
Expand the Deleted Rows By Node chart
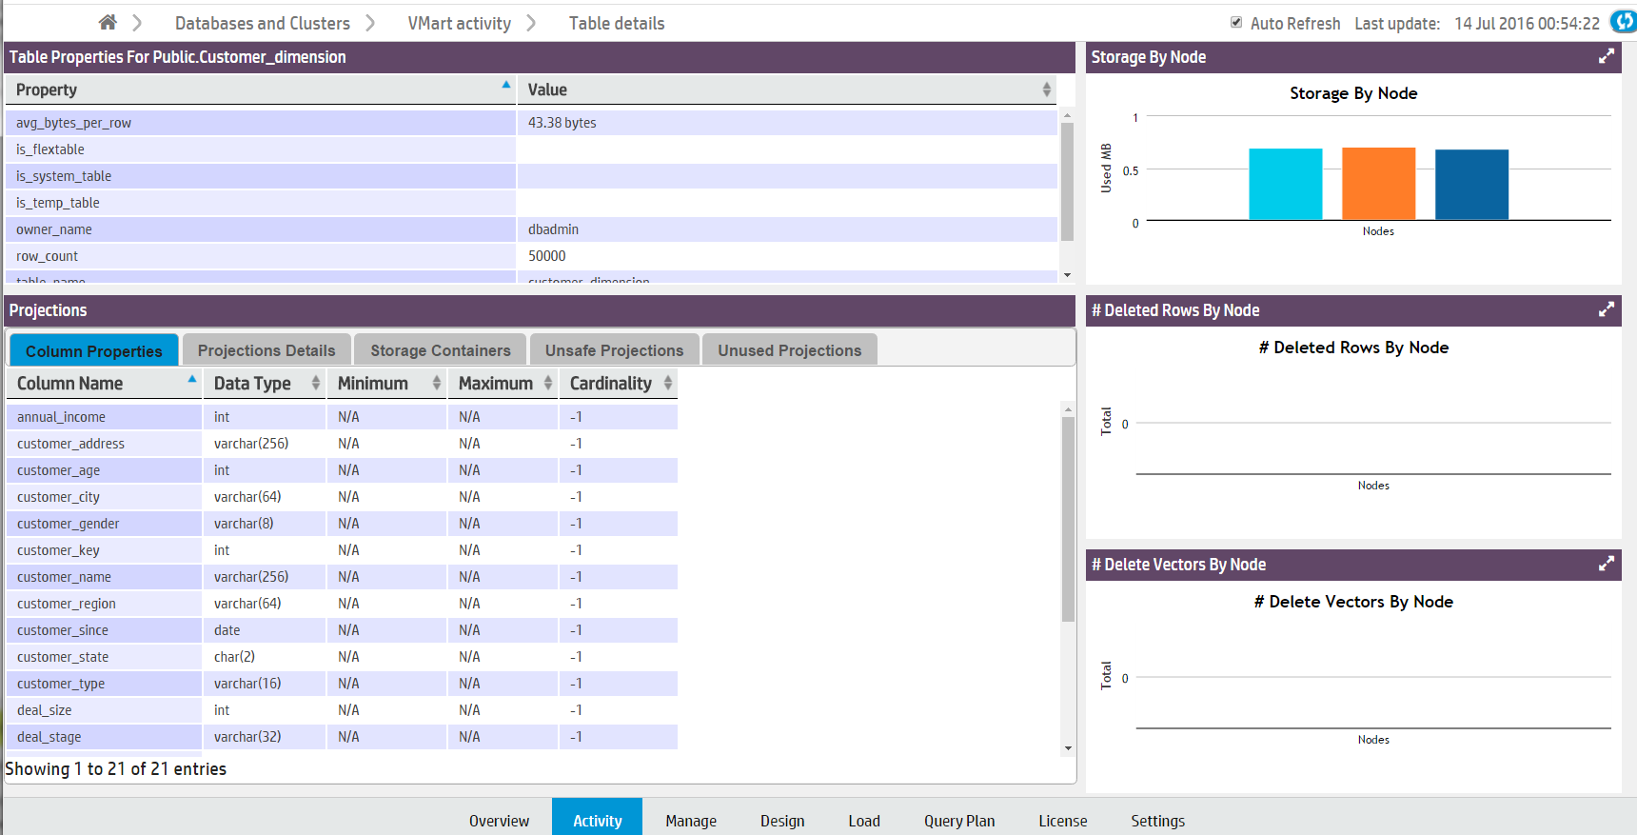[x=1606, y=310]
